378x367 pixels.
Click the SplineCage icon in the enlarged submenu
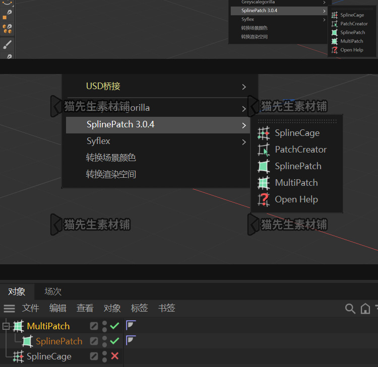tap(264, 133)
